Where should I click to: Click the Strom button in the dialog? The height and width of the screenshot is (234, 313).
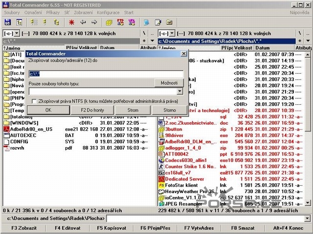tap(133, 110)
